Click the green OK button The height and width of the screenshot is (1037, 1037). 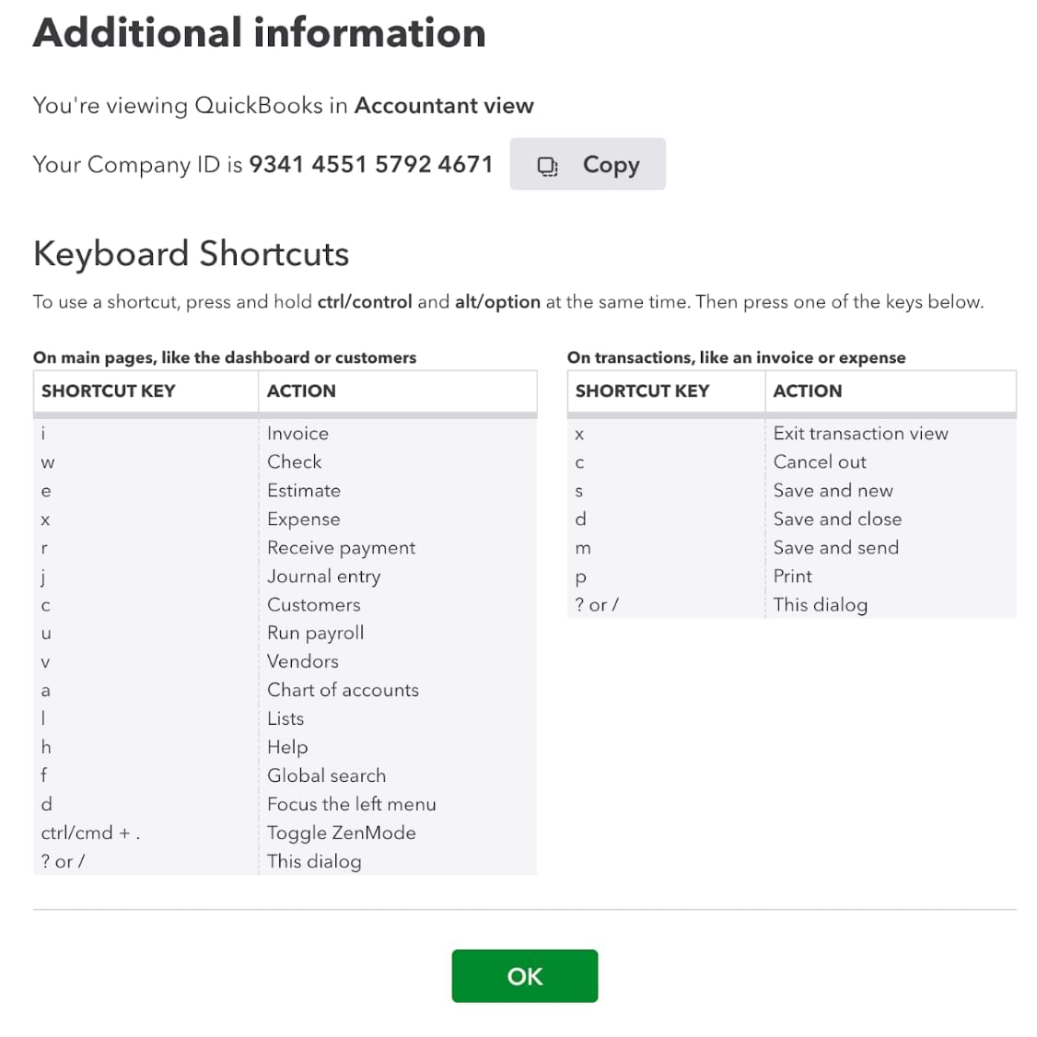pyautogui.click(x=524, y=976)
